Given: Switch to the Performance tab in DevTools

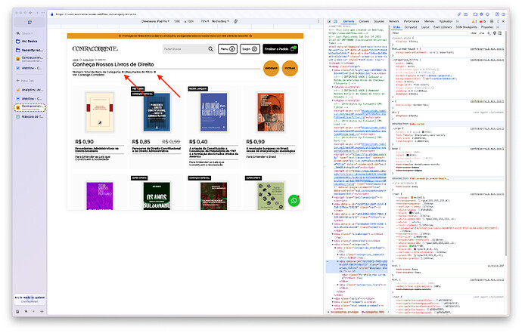Looking at the screenshot, I should 412,21.
